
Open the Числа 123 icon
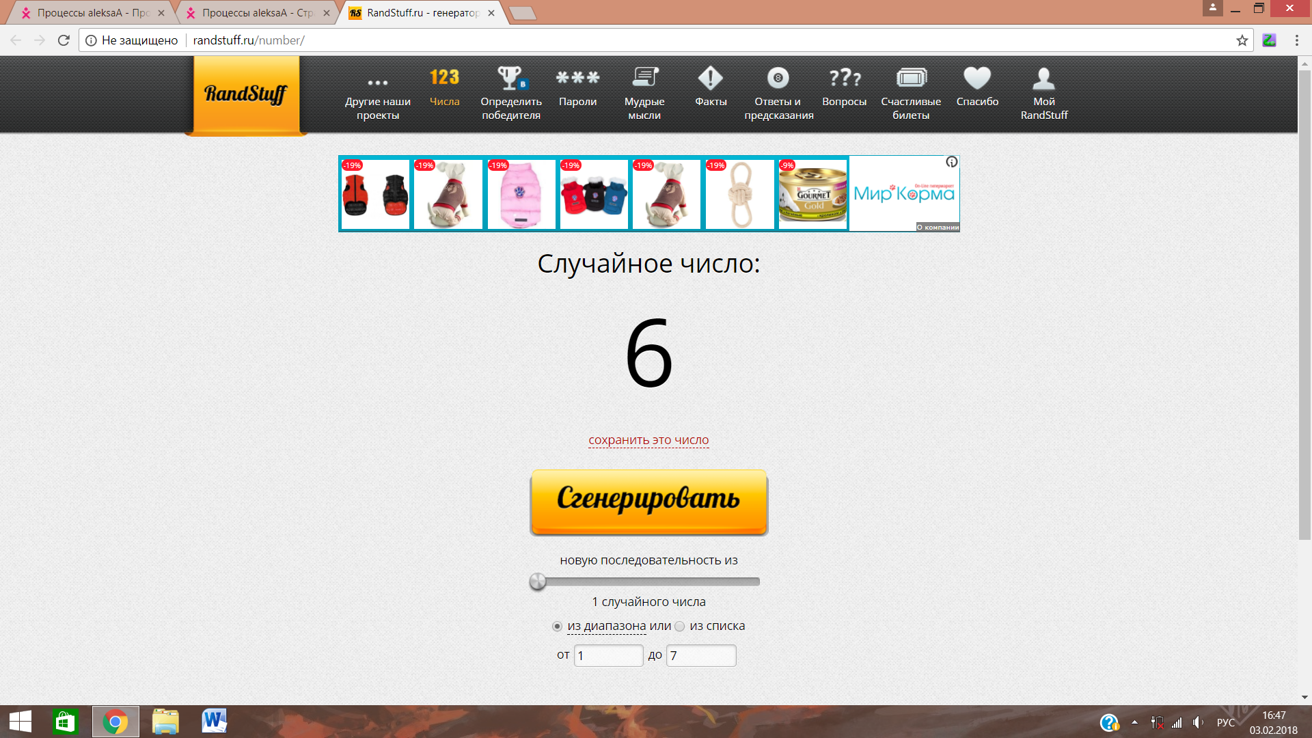444,78
